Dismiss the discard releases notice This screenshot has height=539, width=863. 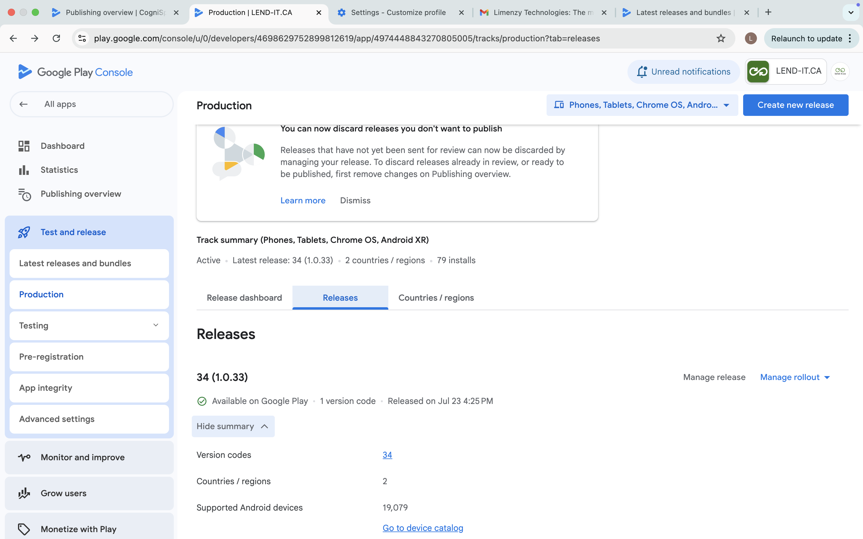tap(355, 200)
